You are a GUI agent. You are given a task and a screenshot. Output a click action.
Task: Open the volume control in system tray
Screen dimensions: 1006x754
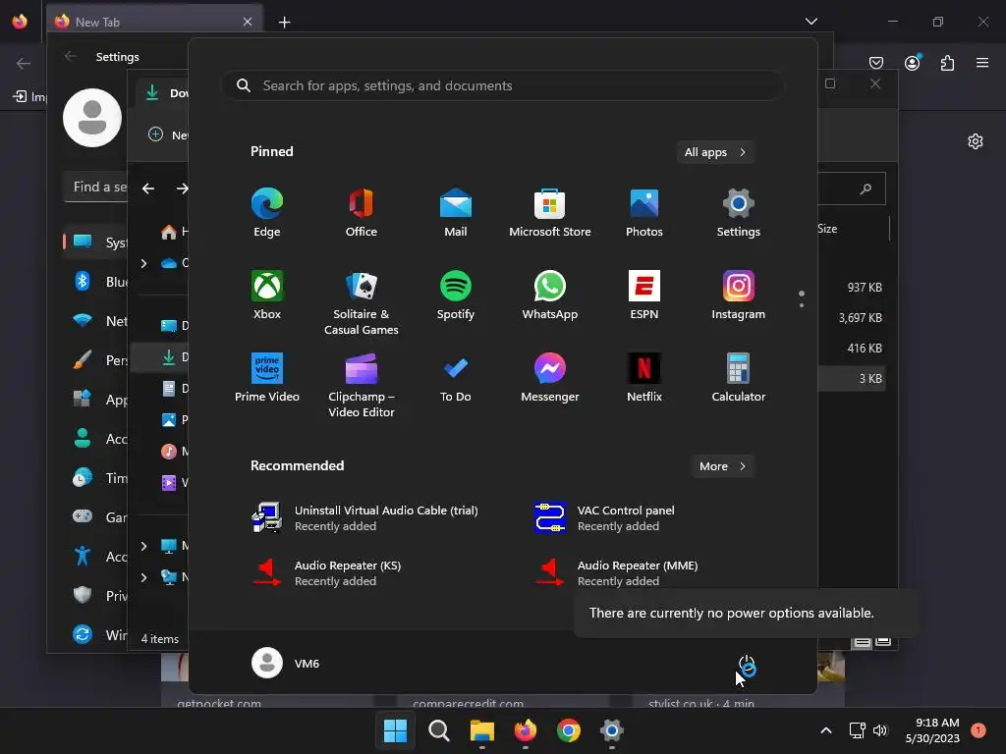tap(880, 730)
